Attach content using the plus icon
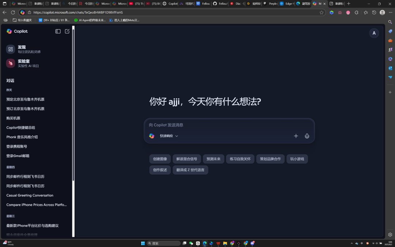The height and width of the screenshot is (247, 395). (296, 136)
